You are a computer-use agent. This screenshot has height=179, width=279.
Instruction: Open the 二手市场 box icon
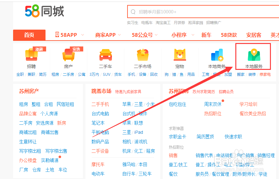143,55
